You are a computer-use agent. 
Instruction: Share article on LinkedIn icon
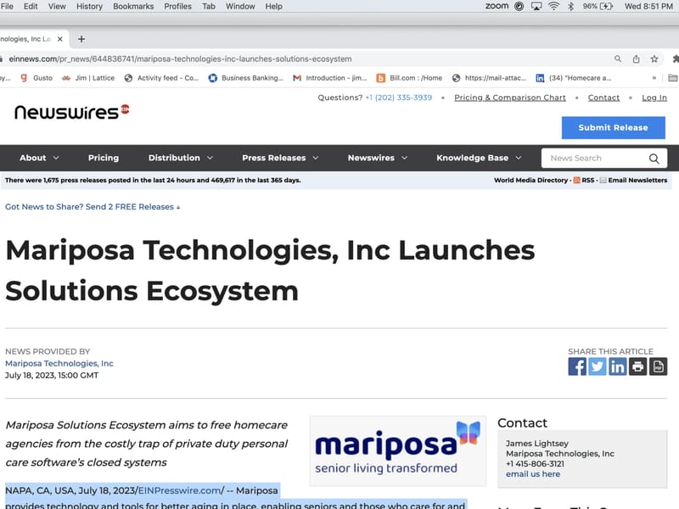(618, 366)
